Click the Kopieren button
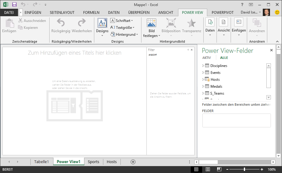Image resolution: width=282 pixels, height=173 pixels. (x=28, y=28)
